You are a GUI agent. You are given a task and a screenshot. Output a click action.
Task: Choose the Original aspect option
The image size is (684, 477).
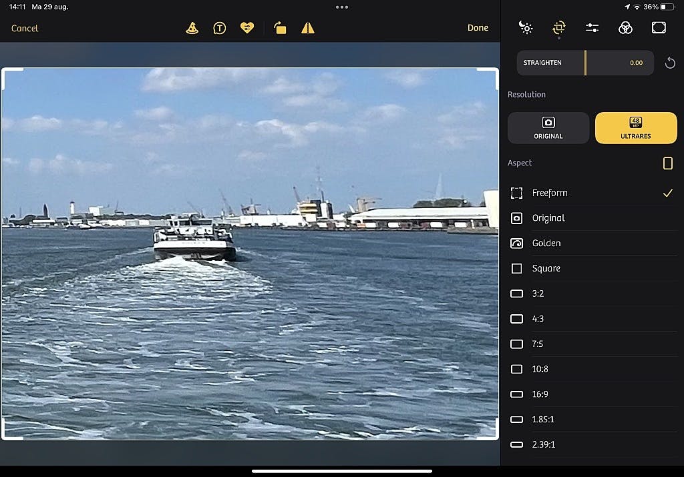592,218
